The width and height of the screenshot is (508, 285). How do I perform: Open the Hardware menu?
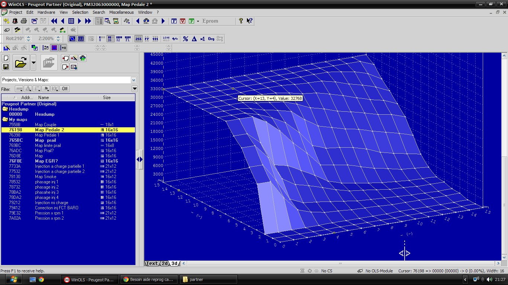46,12
